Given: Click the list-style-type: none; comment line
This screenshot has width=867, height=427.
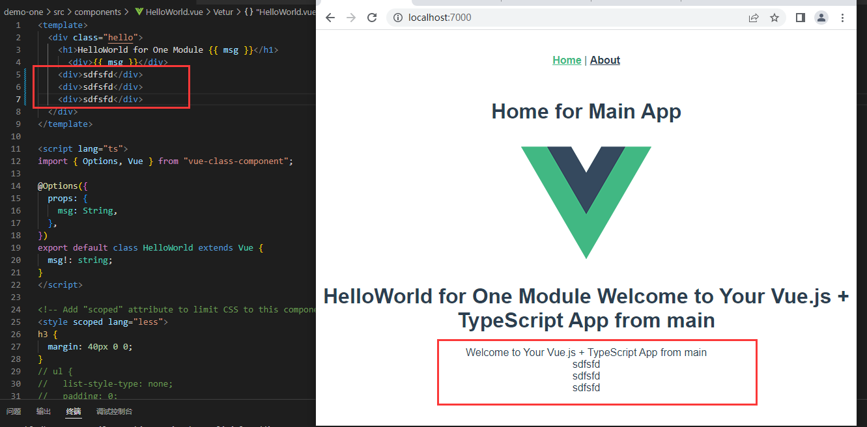Looking at the screenshot, I should pyautogui.click(x=106, y=383).
